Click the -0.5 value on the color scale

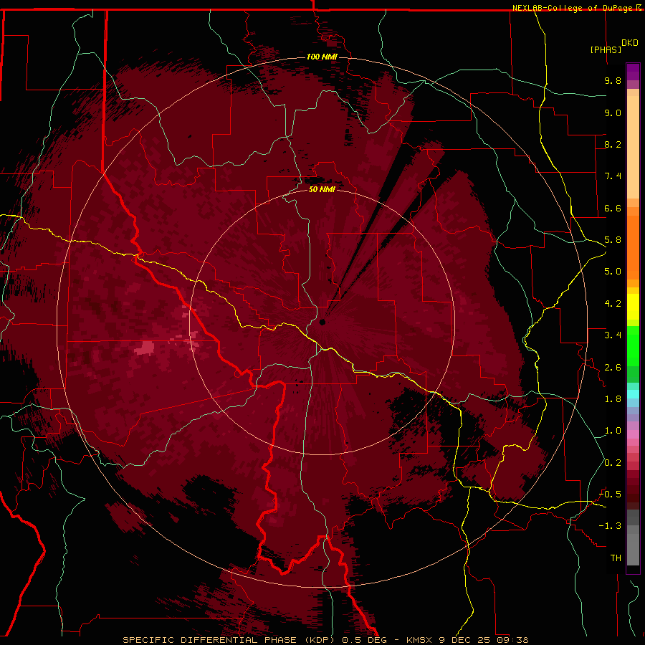coord(610,494)
